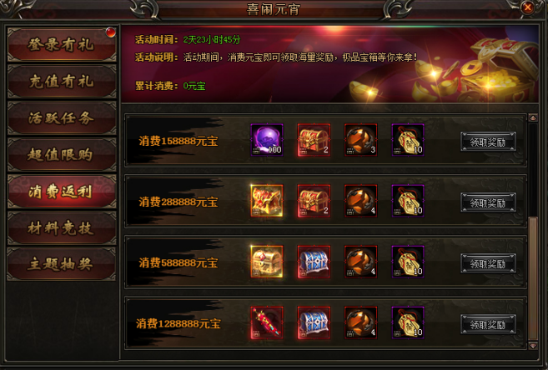Select orange ore icon in 288888 row
Image resolution: width=548 pixels, height=370 pixels.
(360, 201)
